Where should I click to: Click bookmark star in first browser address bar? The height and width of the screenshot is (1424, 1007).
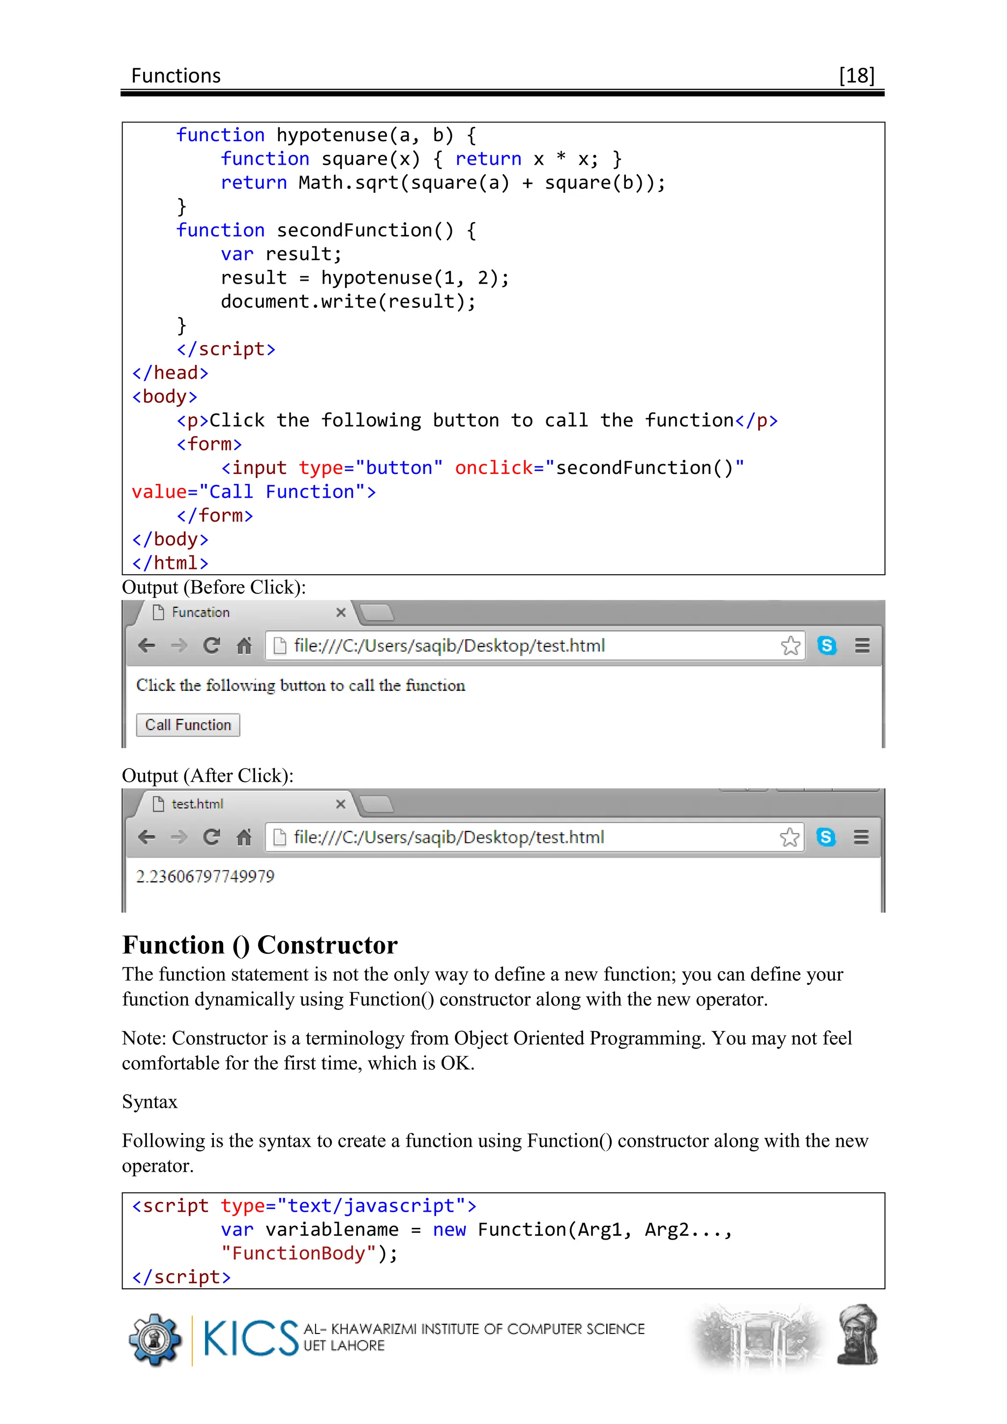coord(790,646)
